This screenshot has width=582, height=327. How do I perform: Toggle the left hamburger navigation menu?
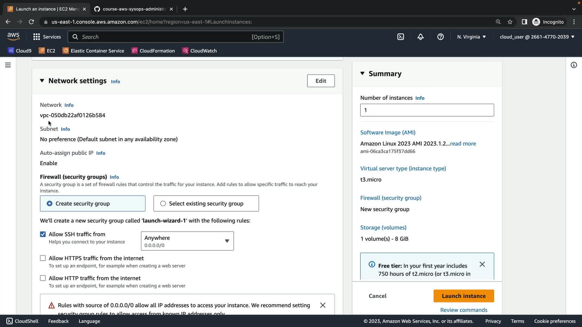pyautogui.click(x=8, y=65)
